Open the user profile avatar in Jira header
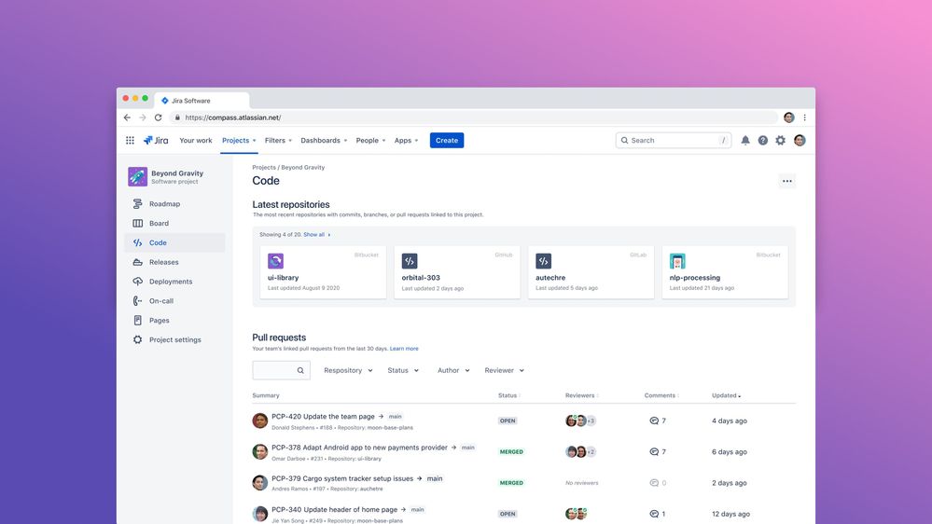The image size is (932, 524). pos(800,140)
